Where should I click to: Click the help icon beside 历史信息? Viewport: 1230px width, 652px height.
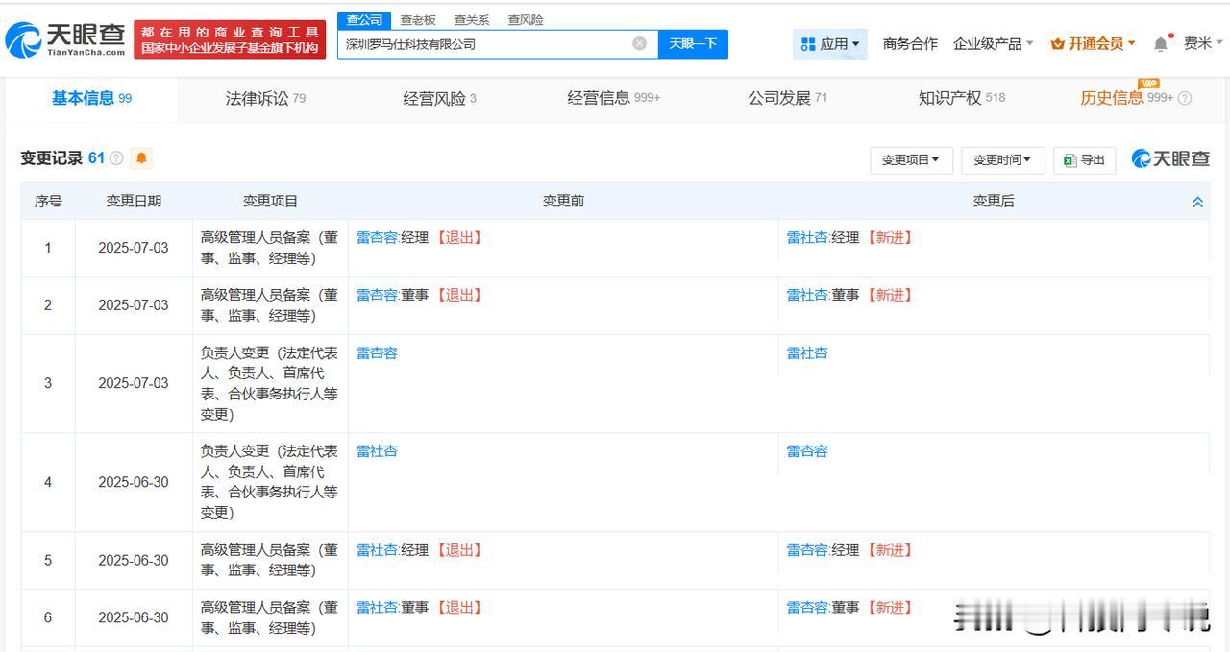(x=1184, y=98)
